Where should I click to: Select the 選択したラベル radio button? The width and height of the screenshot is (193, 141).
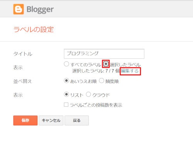[x=106, y=64]
